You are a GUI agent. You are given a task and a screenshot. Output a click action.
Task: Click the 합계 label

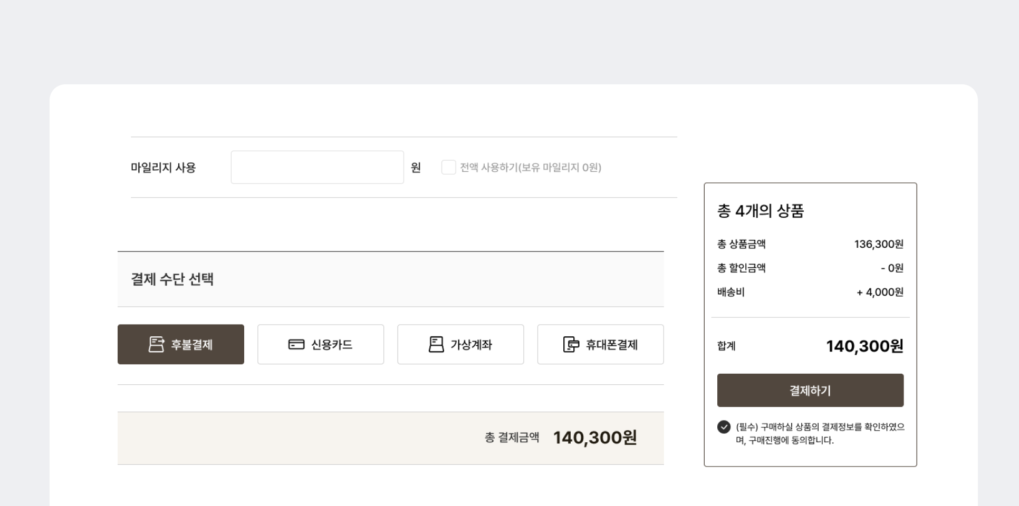(726, 346)
